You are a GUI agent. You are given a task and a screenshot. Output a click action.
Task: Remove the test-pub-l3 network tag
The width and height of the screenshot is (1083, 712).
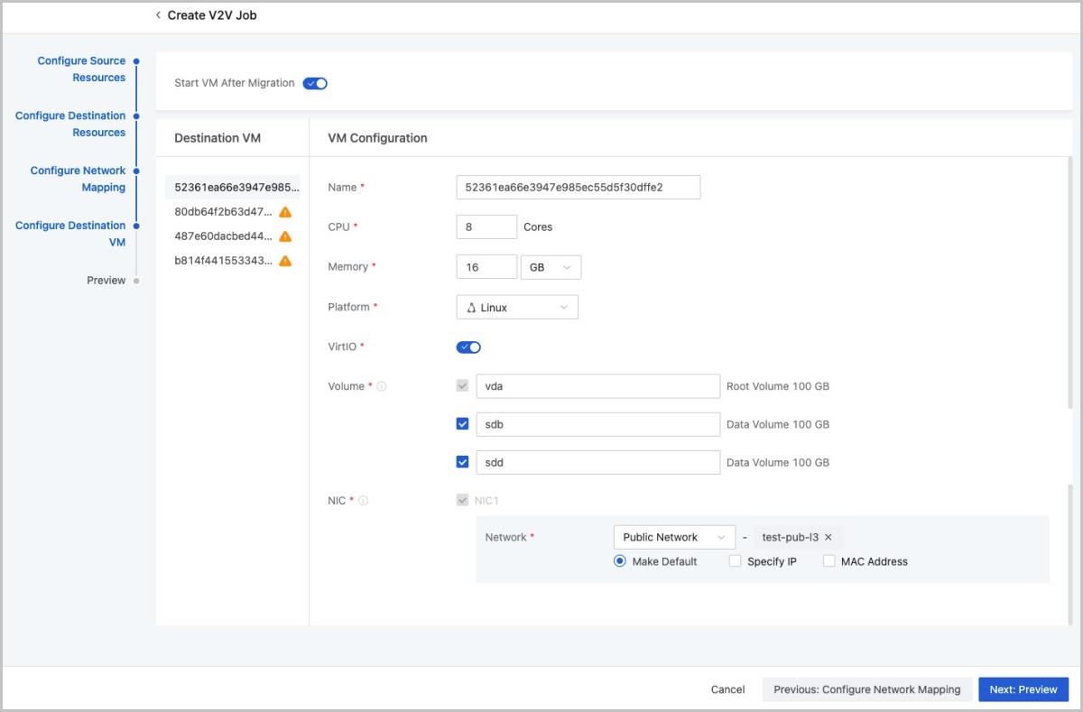pos(828,537)
